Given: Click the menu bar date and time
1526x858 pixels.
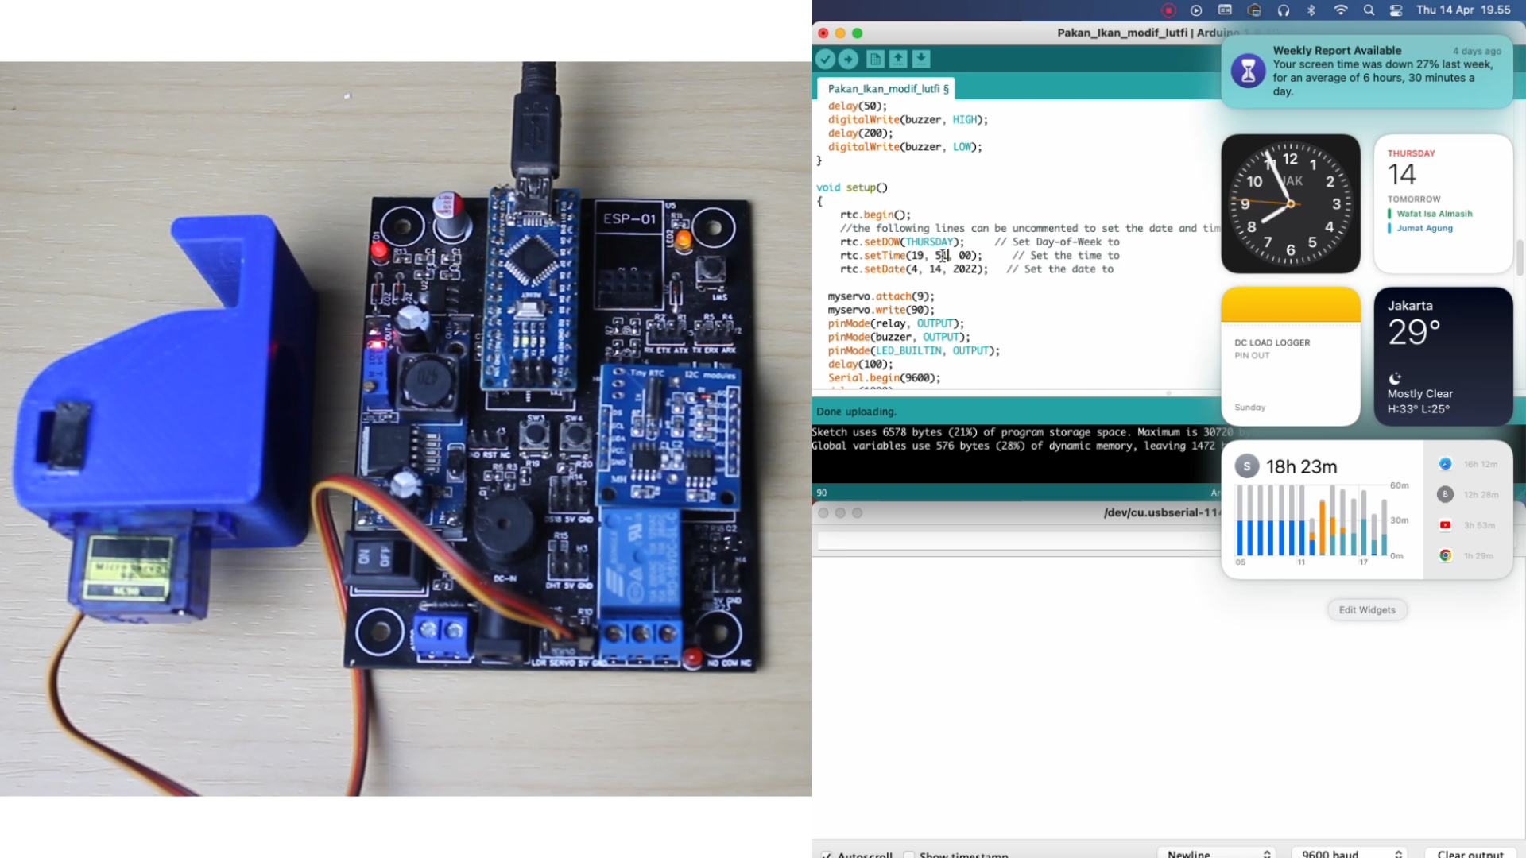Looking at the screenshot, I should click(1462, 10).
